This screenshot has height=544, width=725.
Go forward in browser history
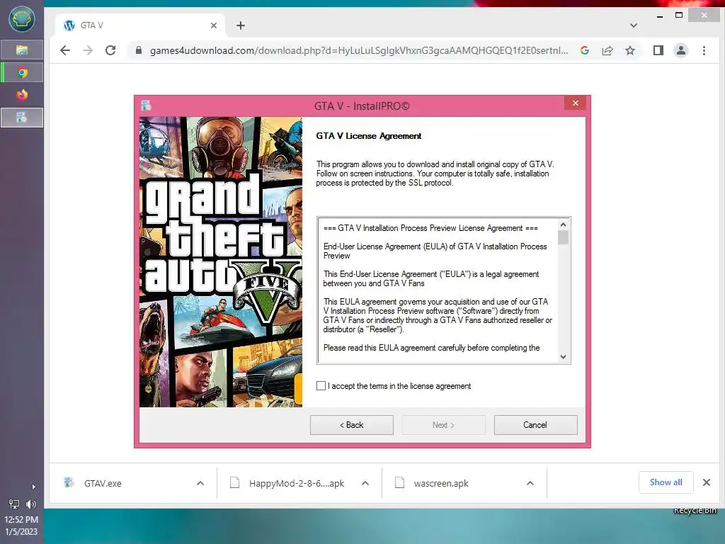point(88,50)
